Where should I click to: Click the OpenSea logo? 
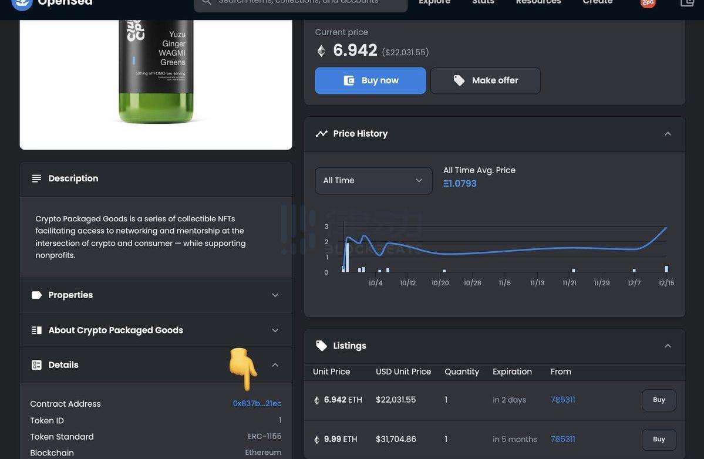(22, 3)
